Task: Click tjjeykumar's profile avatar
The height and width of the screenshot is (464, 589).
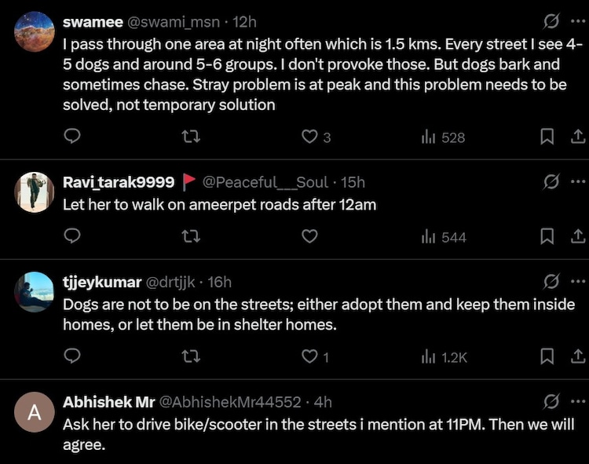Action: 35,291
